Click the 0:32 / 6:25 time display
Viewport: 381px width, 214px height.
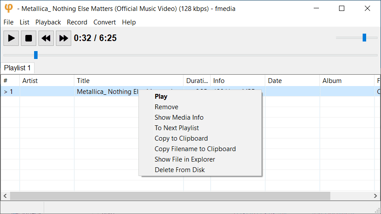click(x=95, y=38)
